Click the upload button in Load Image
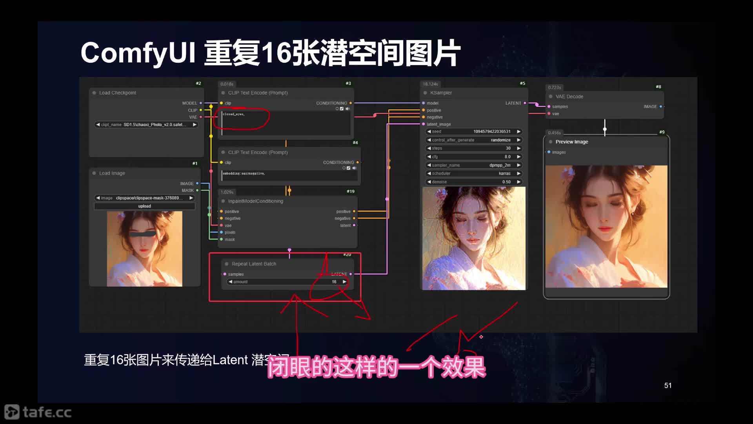Screen dimensions: 753x424 point(144,206)
